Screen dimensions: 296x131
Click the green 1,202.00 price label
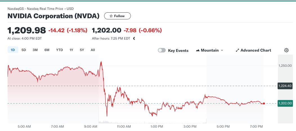pos(285,103)
